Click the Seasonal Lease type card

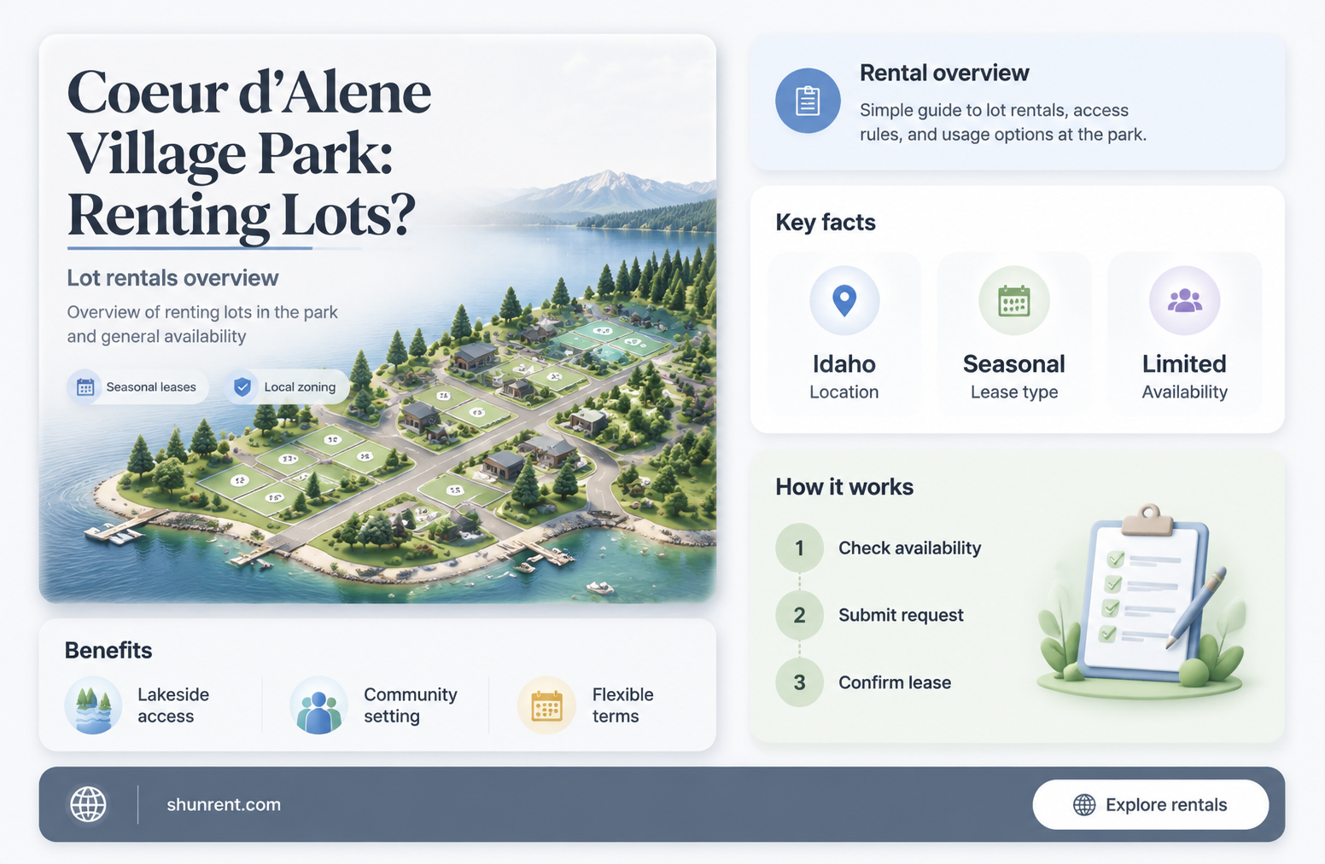(1014, 333)
